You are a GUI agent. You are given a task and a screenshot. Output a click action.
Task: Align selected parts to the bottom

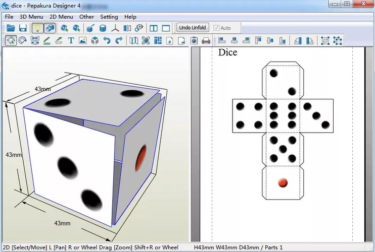283,40
